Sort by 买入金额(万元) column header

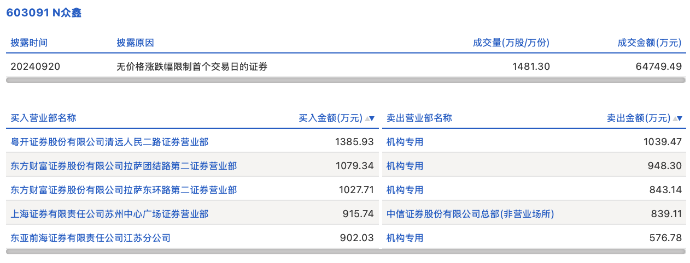tap(330, 118)
